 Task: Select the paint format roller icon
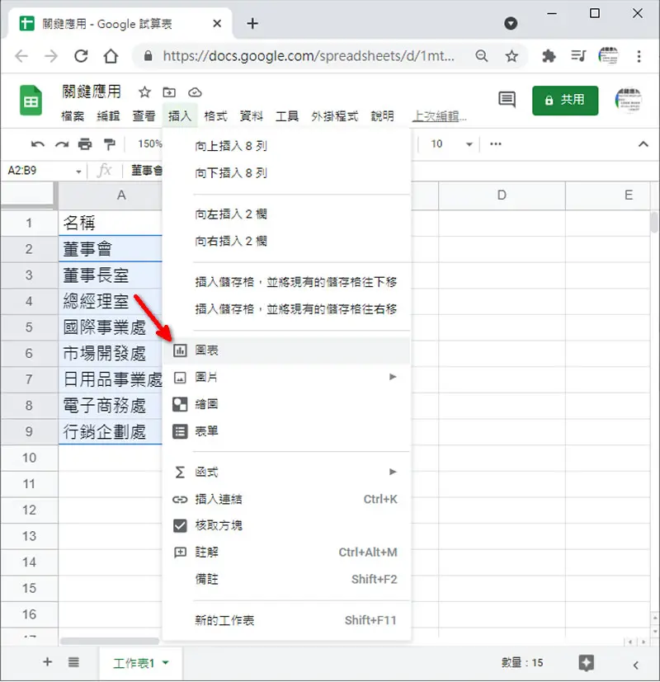coord(109,144)
